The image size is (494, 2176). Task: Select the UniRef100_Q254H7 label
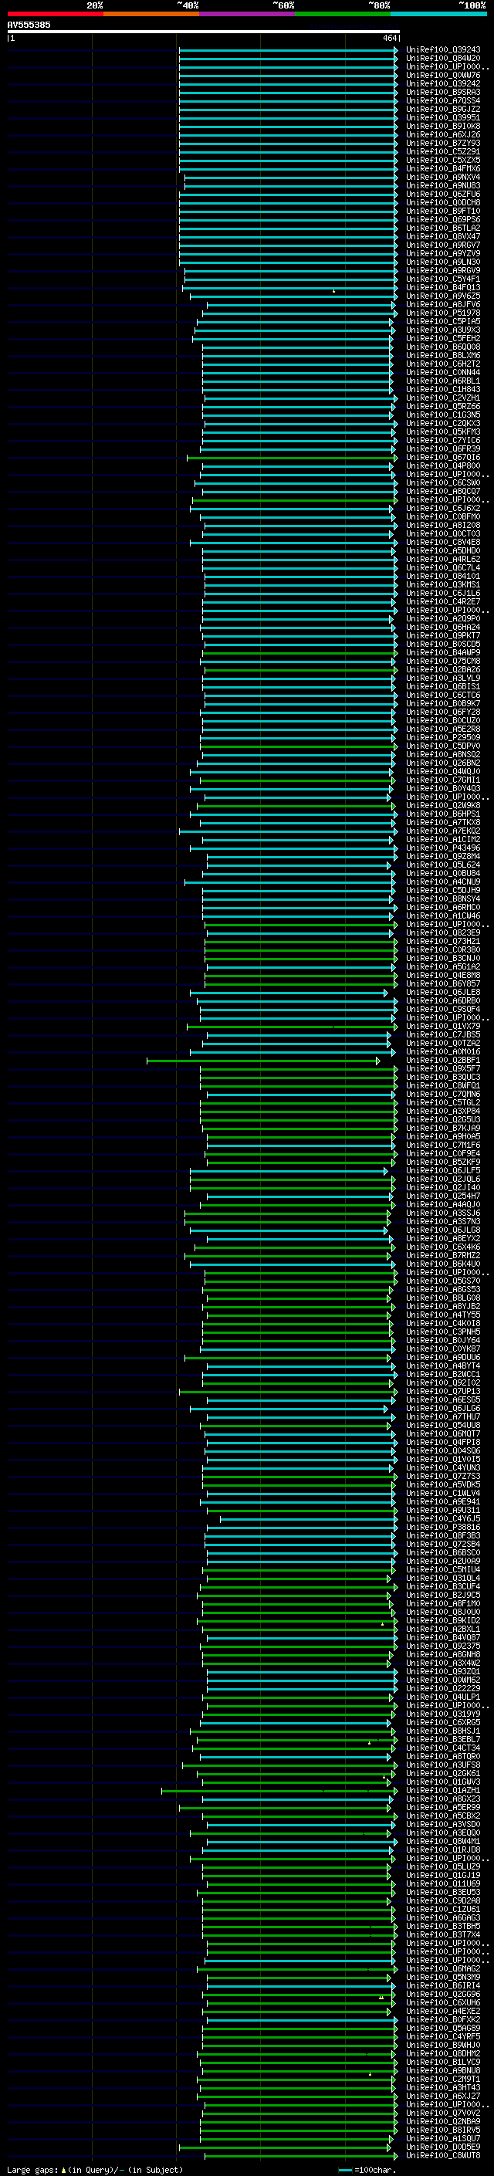(x=443, y=1196)
